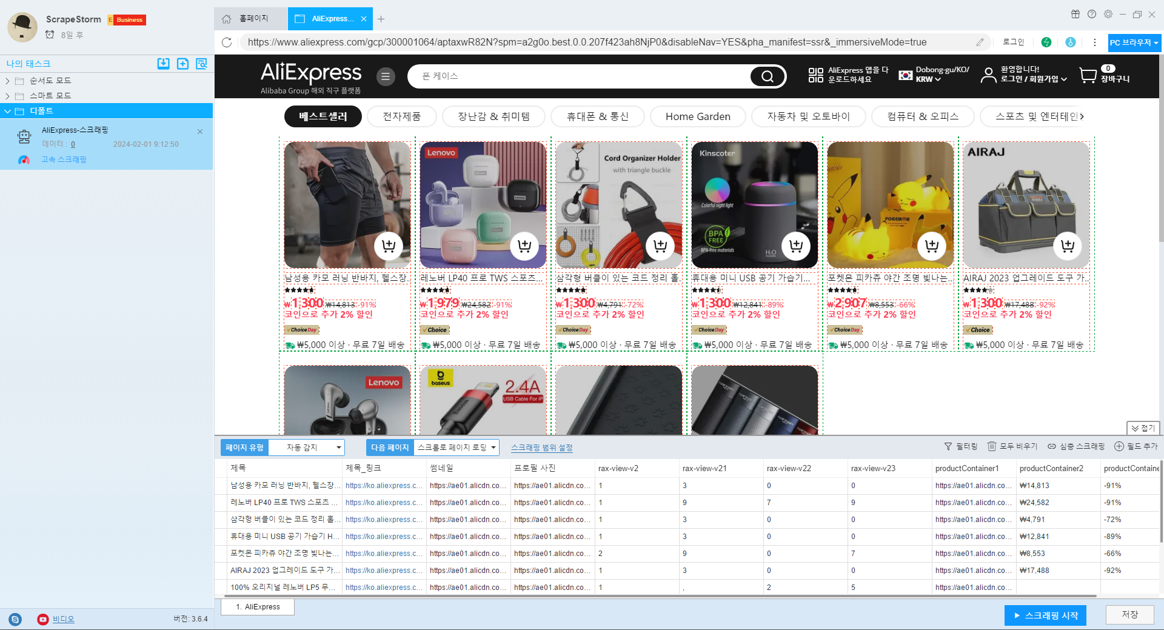Click right arrow to show more categories
The image size is (1164, 630).
coord(1082,116)
